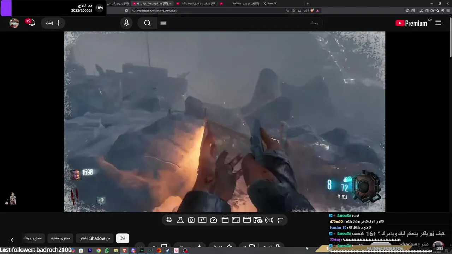Open the YouTube search magnifier button
Viewport: 452px width, 254px height.
click(x=148, y=23)
